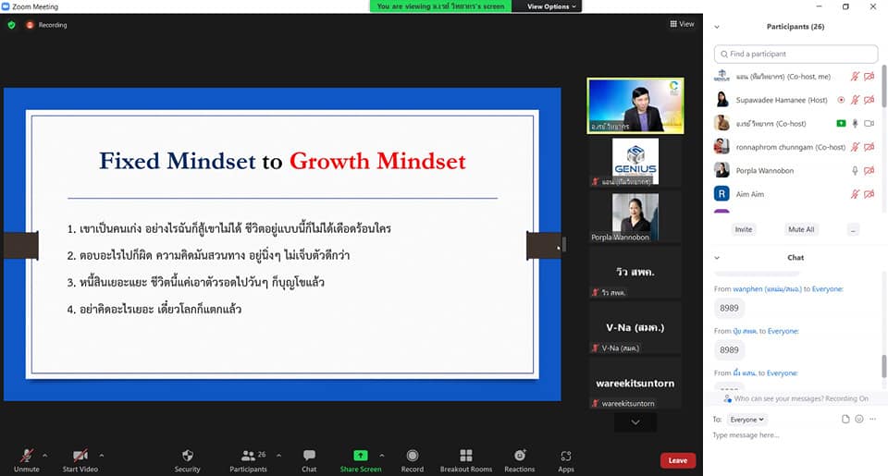
Task: Toggle the Chat panel from the toolbar
Action: click(x=309, y=459)
